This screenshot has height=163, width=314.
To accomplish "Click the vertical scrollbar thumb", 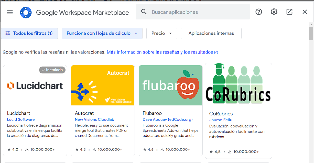I will pyautogui.click(x=311, y=34).
